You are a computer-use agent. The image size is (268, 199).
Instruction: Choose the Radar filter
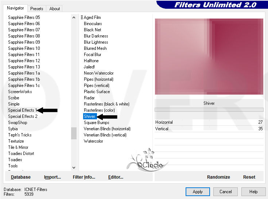(89, 98)
